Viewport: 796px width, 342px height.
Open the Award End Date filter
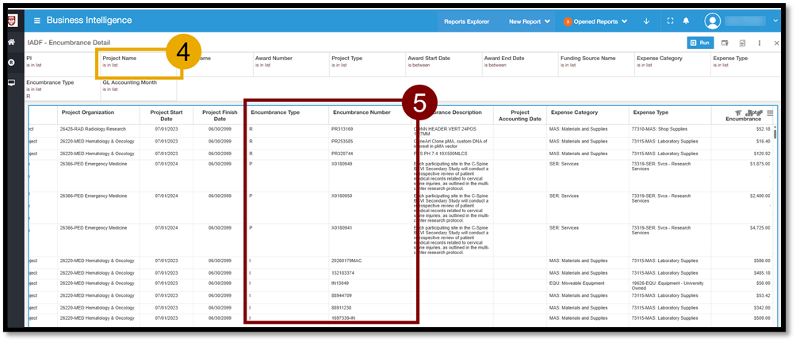coord(519,64)
